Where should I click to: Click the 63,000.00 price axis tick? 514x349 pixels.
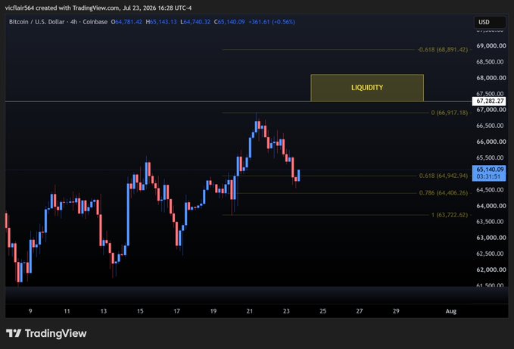[x=491, y=238]
